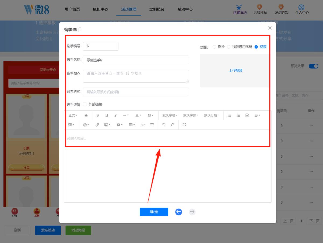
Task: Click the 确定 confirm button
Action: 154,212
